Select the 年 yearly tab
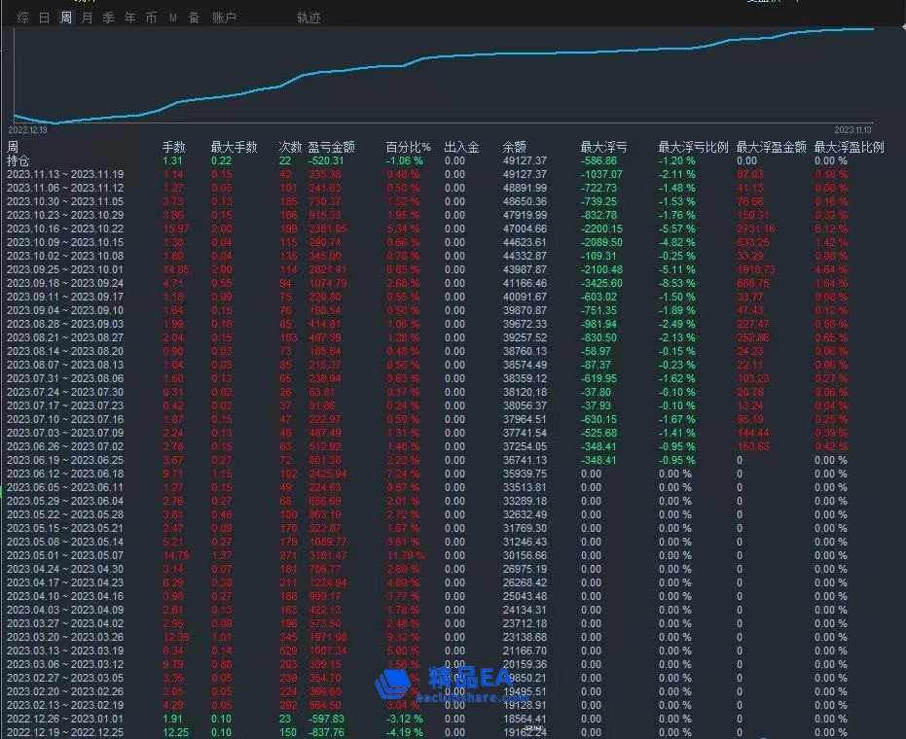This screenshot has width=906, height=739. pyautogui.click(x=129, y=18)
